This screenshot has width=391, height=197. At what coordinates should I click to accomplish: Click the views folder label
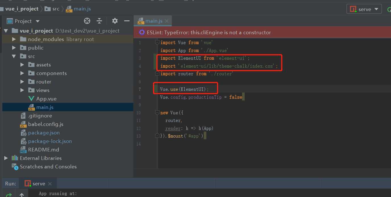click(43, 90)
